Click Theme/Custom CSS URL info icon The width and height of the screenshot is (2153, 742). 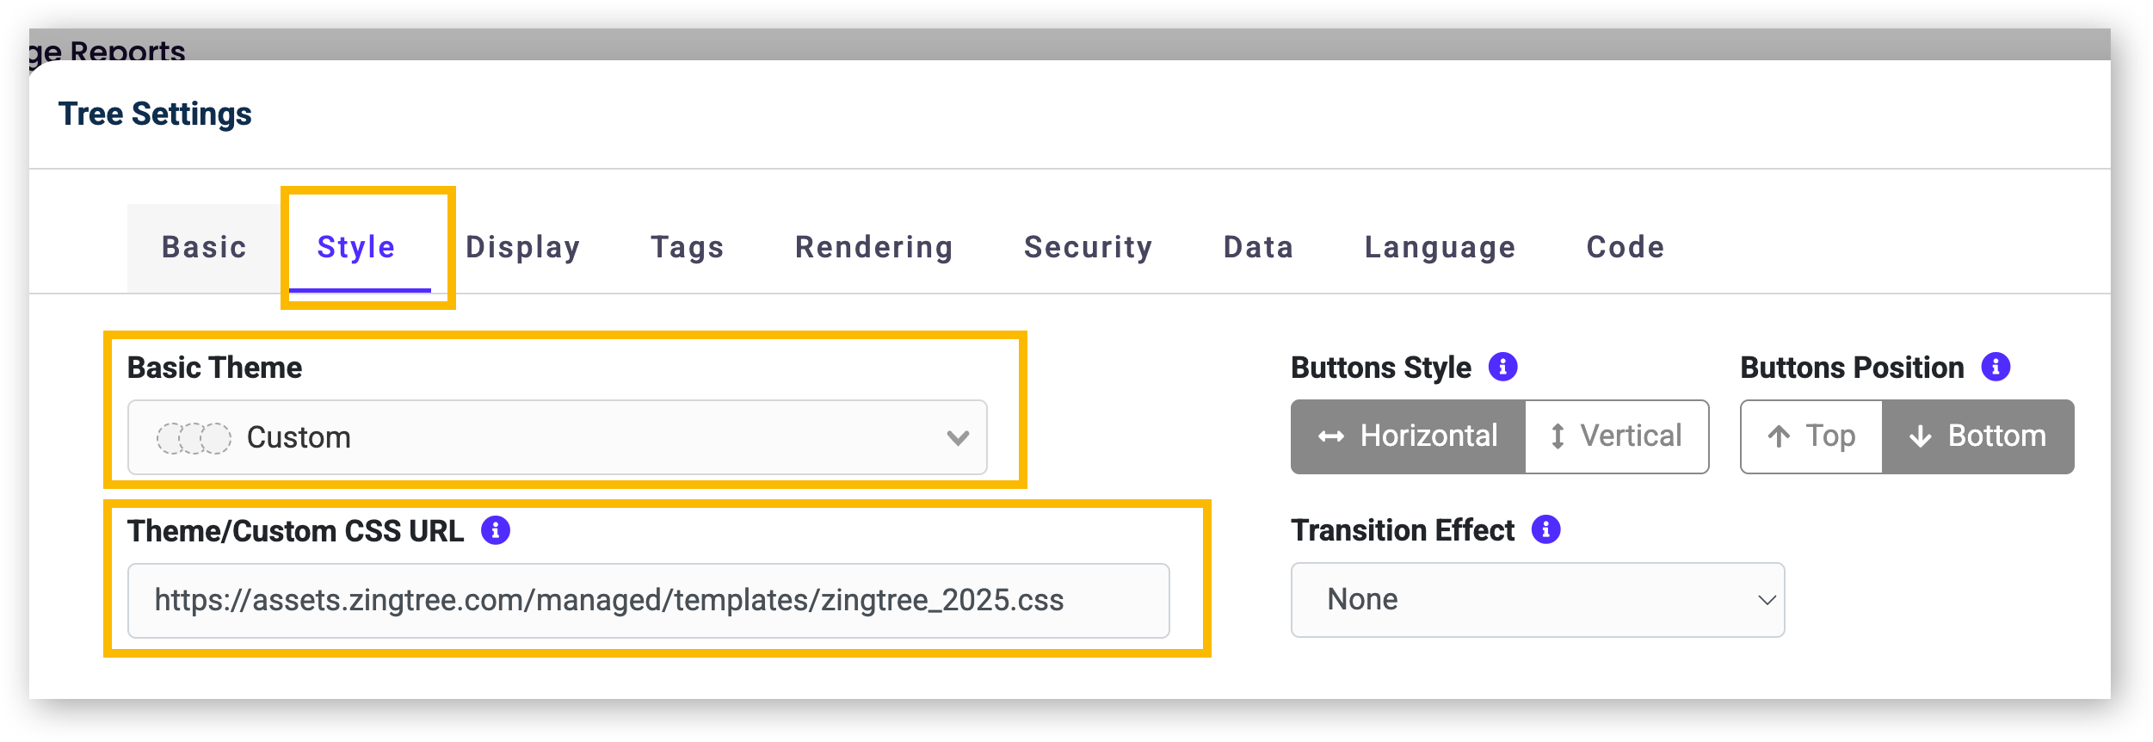click(496, 530)
